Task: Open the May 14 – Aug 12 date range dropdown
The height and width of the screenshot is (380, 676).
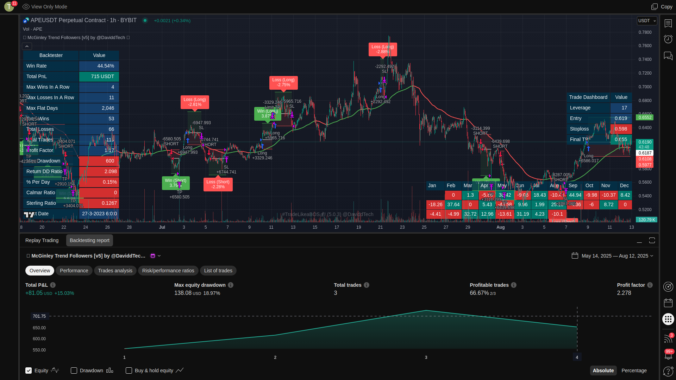Action: pyautogui.click(x=618, y=256)
